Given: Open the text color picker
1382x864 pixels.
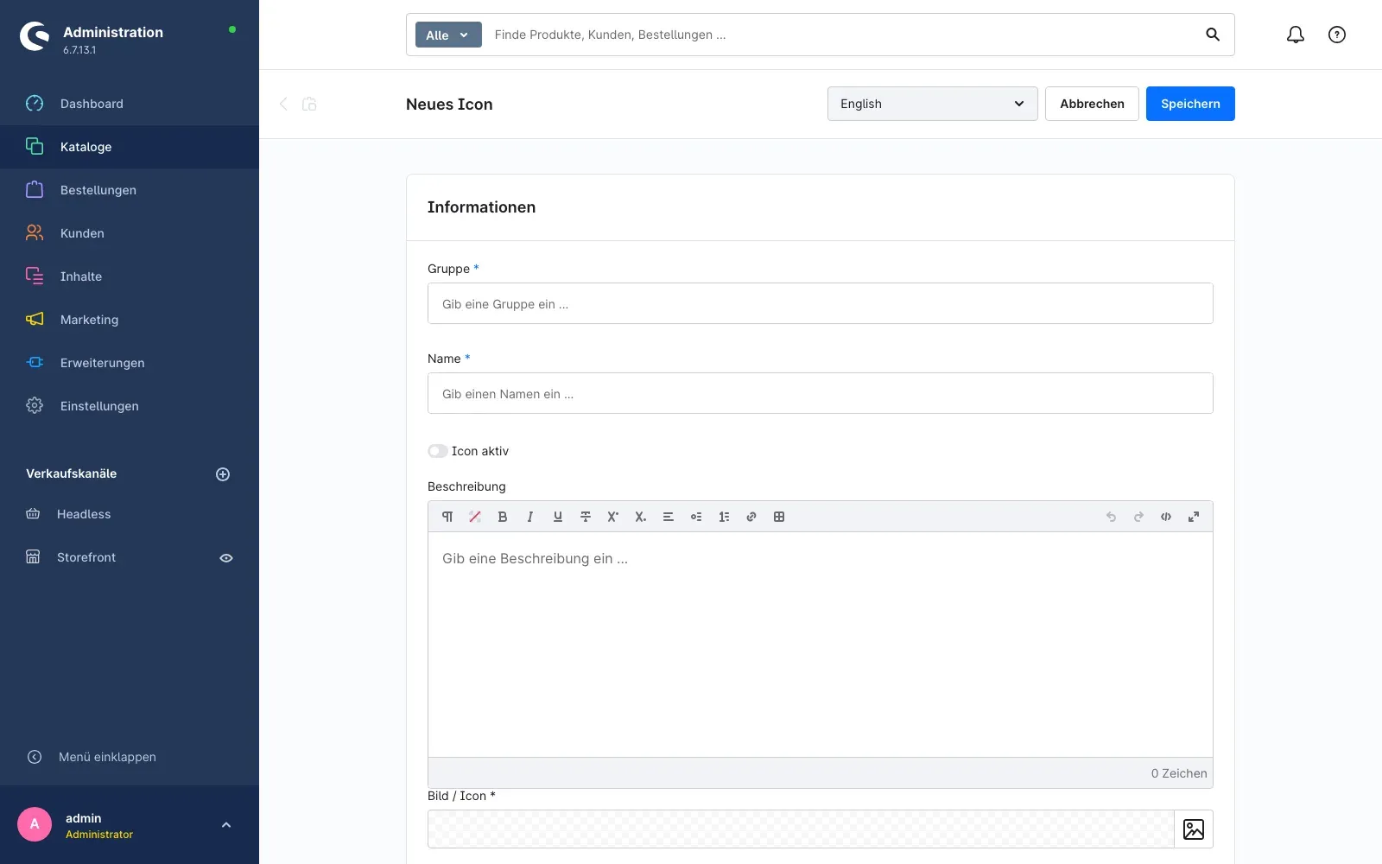Looking at the screenshot, I should [x=475, y=517].
